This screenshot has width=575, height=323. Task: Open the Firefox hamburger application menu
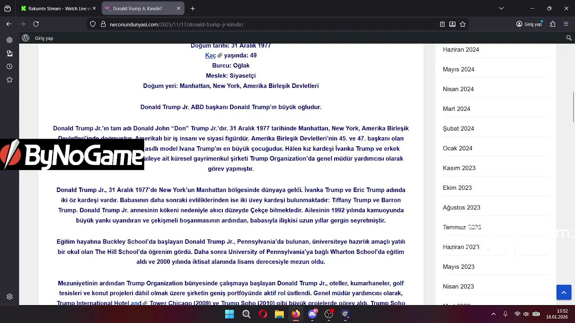pyautogui.click(x=566, y=24)
